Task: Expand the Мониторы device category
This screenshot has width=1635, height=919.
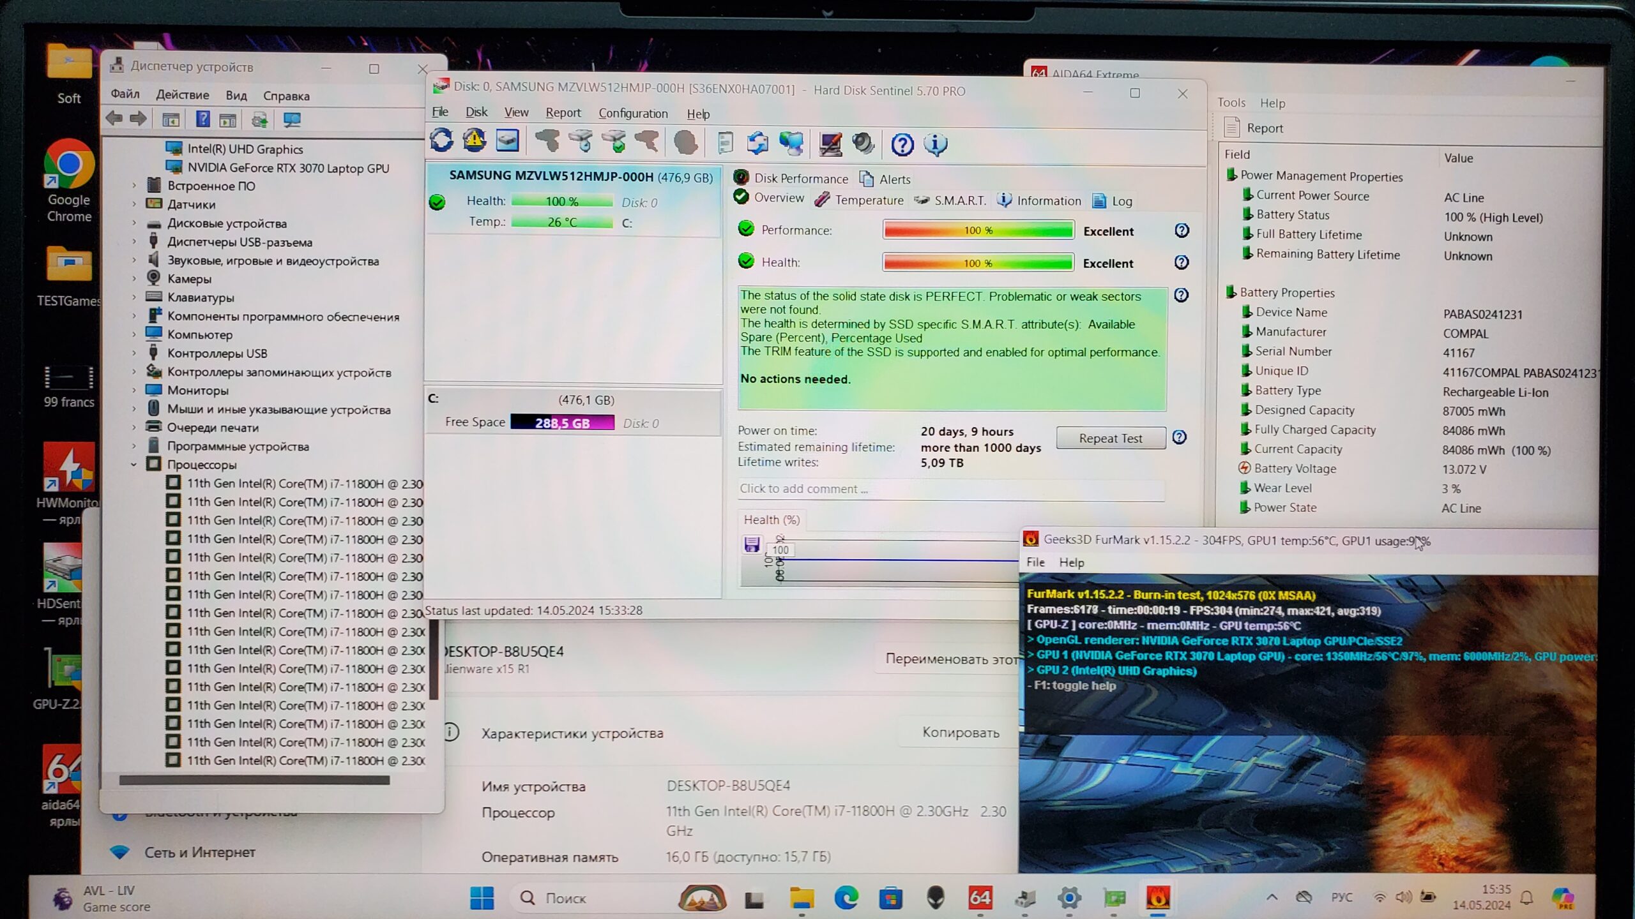Action: click(134, 390)
